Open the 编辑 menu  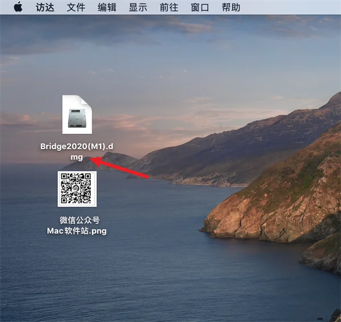click(x=107, y=7)
